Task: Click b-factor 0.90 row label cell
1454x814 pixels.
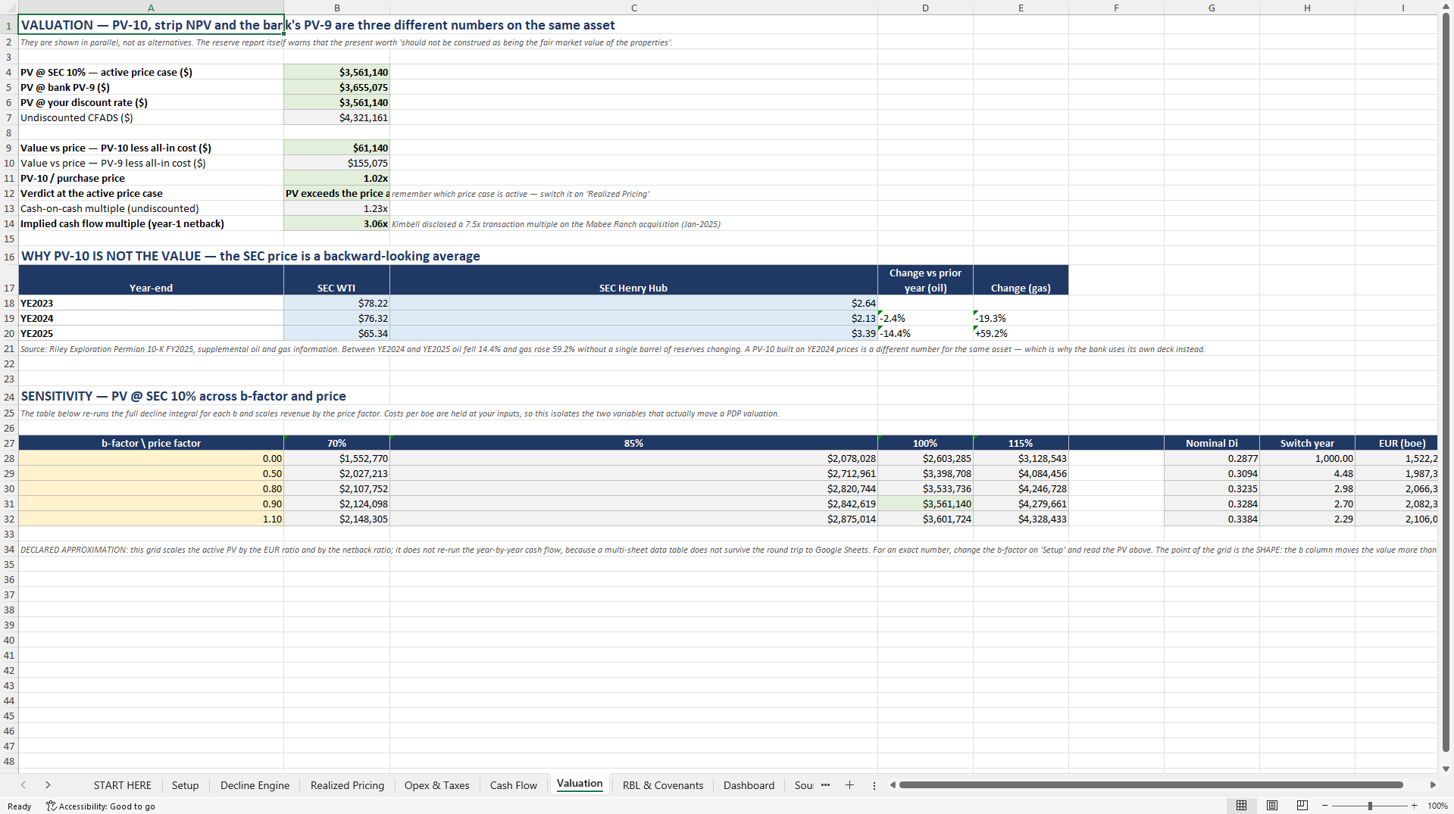Action: (151, 504)
